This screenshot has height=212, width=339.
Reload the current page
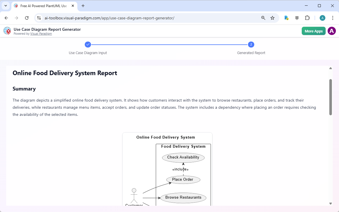tap(27, 18)
